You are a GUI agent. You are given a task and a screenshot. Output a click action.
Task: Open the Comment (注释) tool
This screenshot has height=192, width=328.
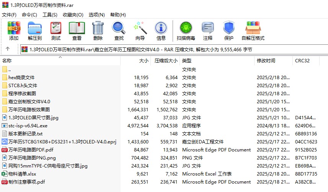point(207,28)
